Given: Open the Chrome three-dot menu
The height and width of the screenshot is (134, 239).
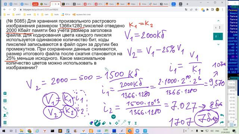Looking at the screenshot, I should click(223, 10).
